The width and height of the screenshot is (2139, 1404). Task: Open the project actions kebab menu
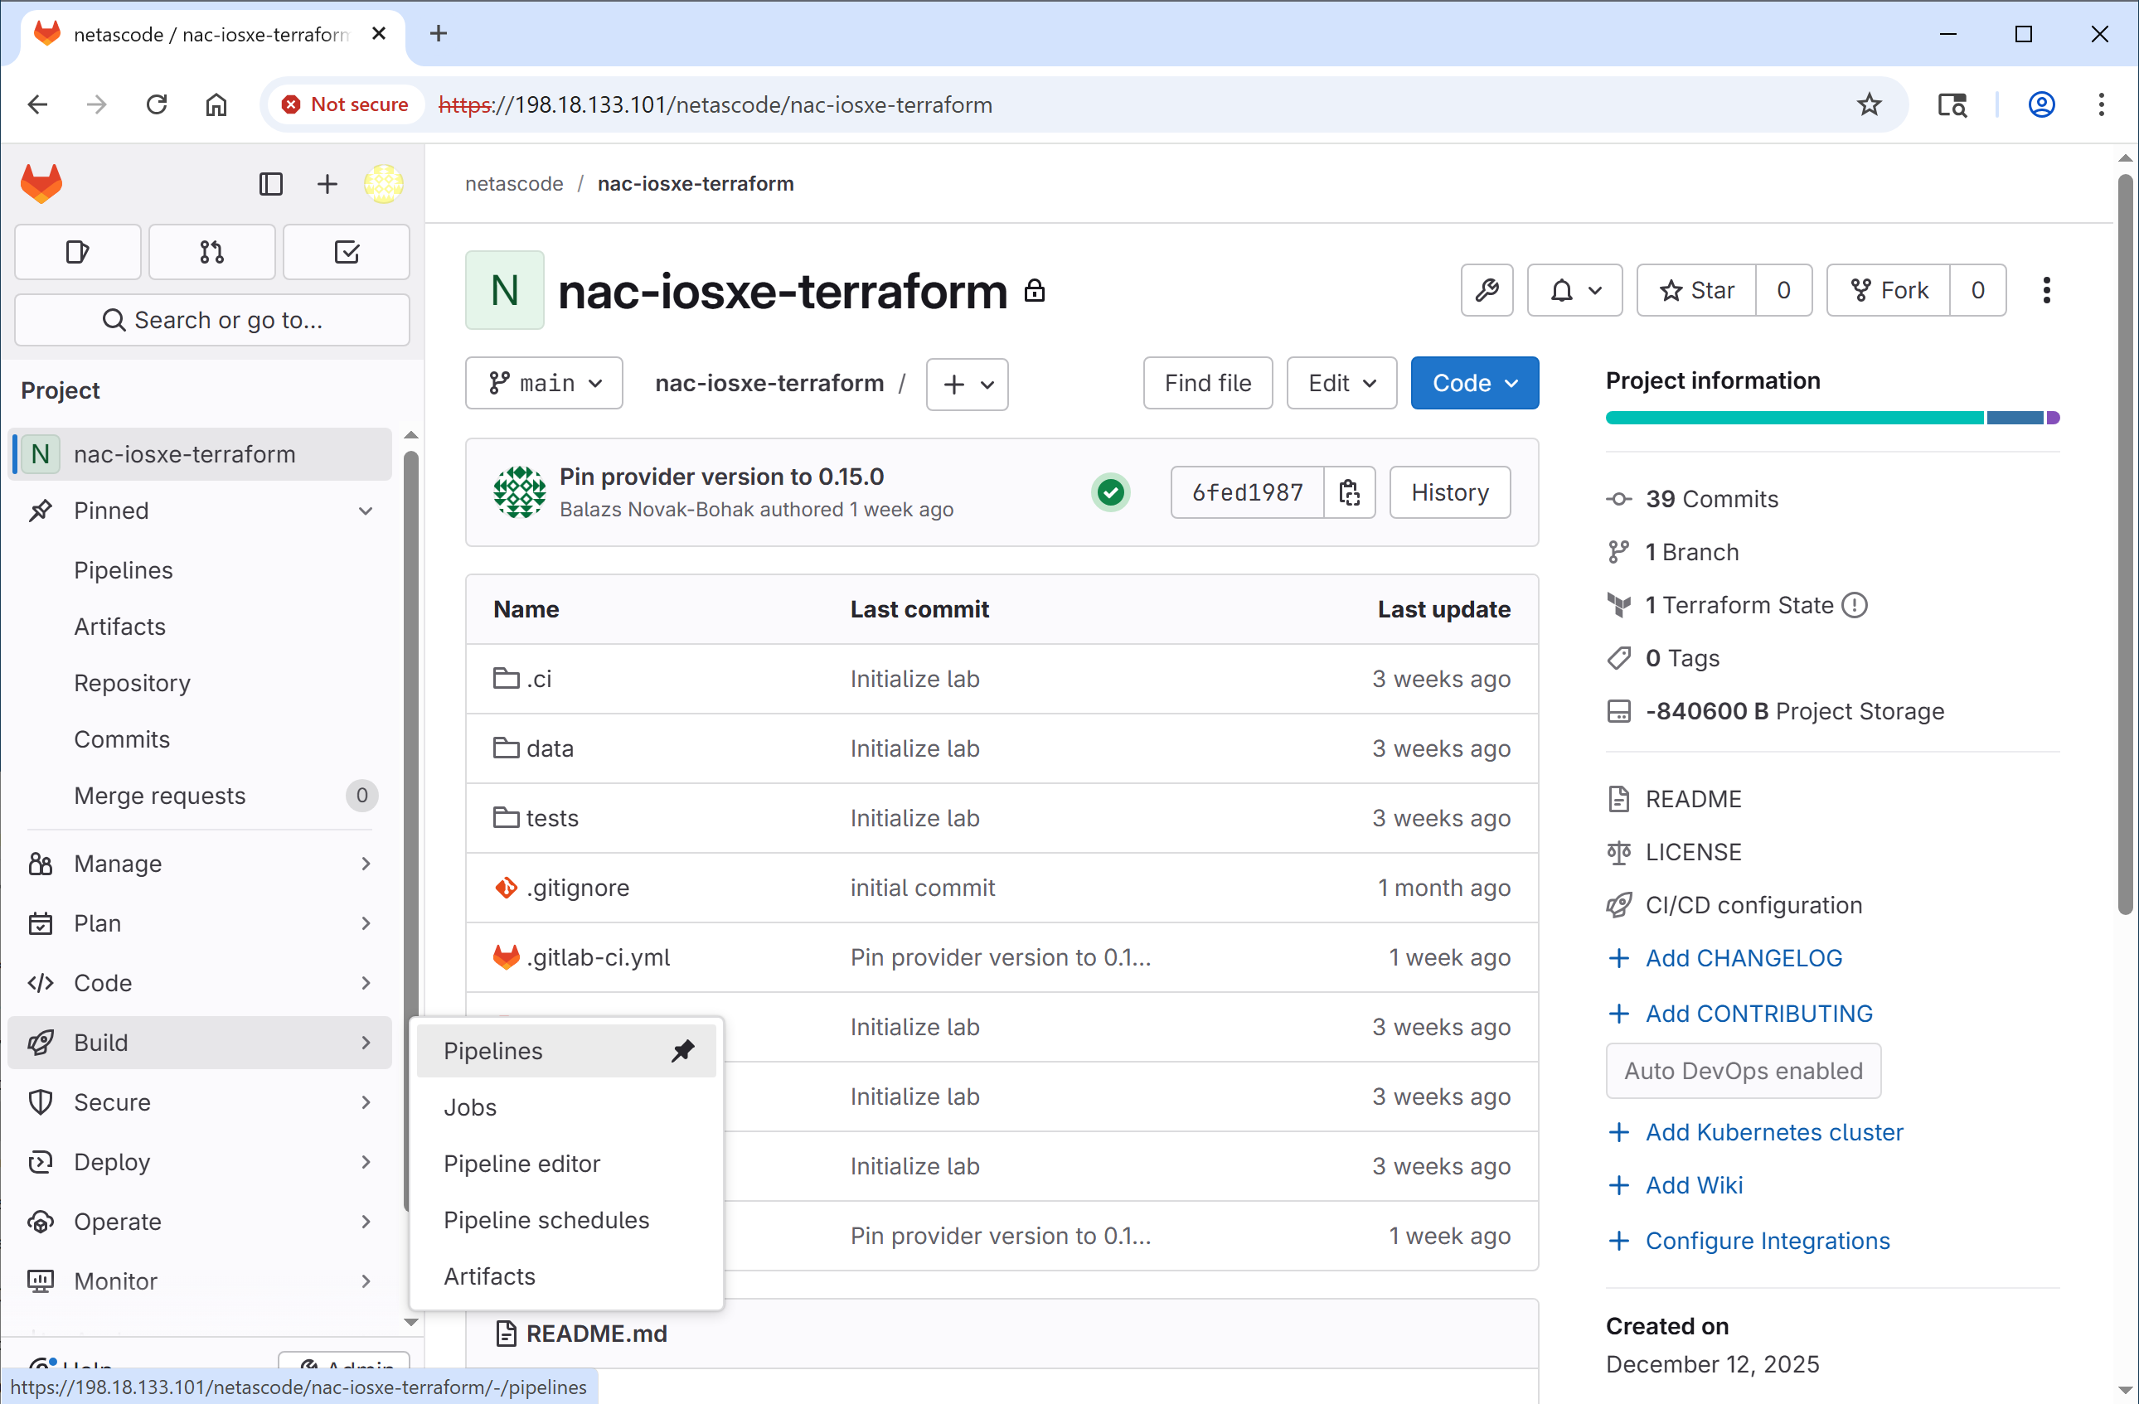coord(2046,290)
